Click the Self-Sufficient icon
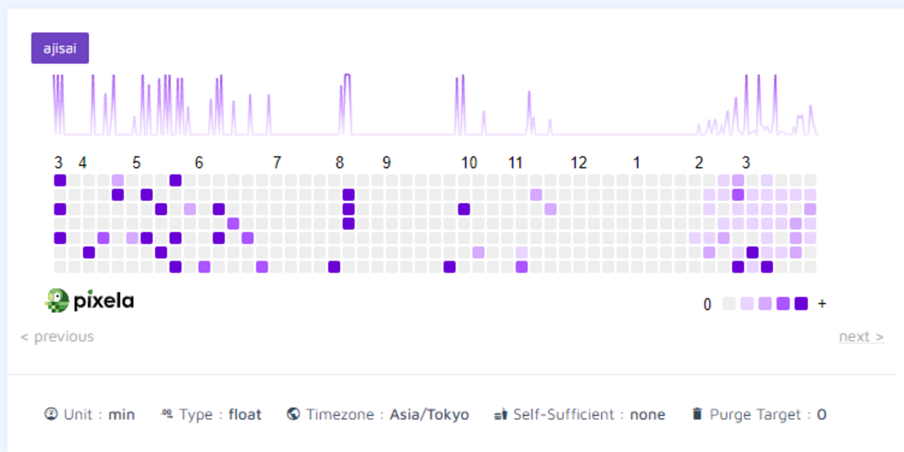904x452 pixels. point(500,414)
